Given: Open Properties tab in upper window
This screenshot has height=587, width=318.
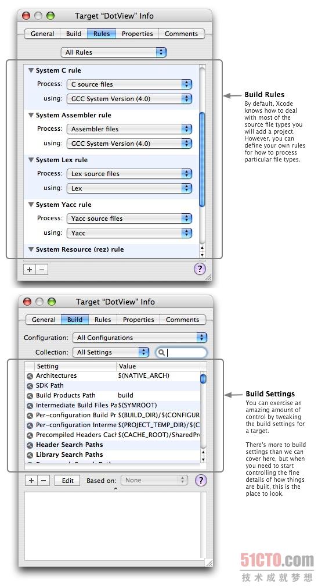Looking at the screenshot, I should click(x=137, y=34).
